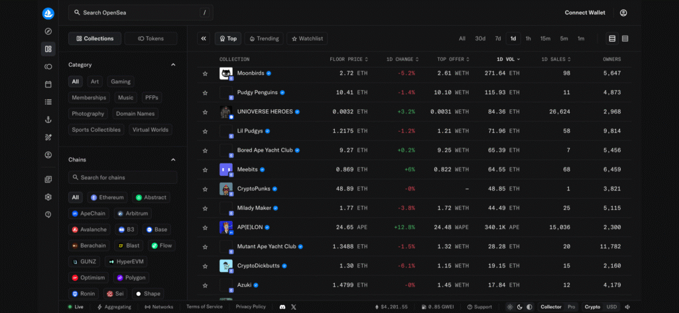Star Bored Ape Yacht Club to watchlist

(x=206, y=150)
